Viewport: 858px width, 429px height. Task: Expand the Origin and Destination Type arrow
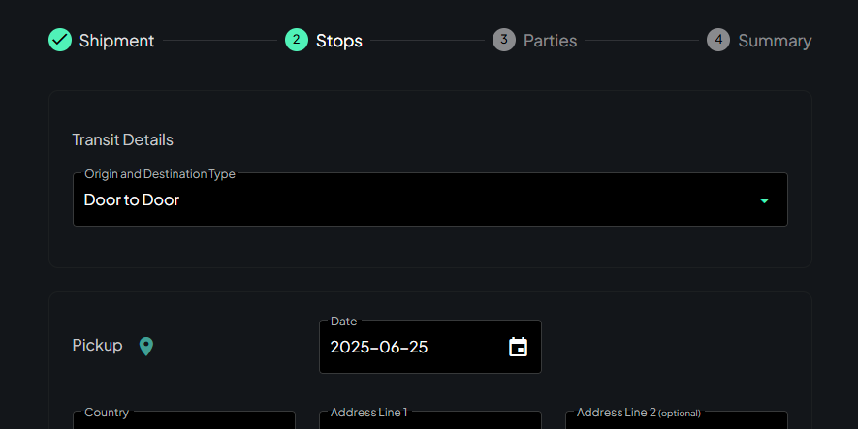(x=764, y=200)
